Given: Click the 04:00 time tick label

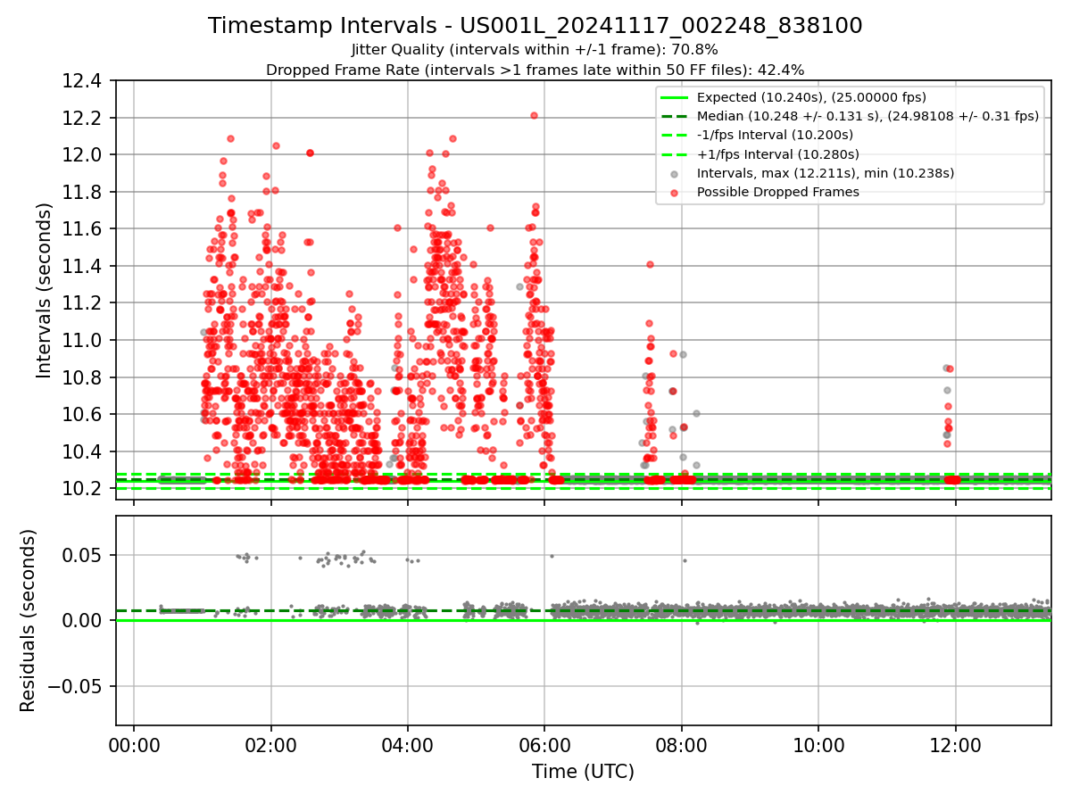Looking at the screenshot, I should pyautogui.click(x=408, y=745).
